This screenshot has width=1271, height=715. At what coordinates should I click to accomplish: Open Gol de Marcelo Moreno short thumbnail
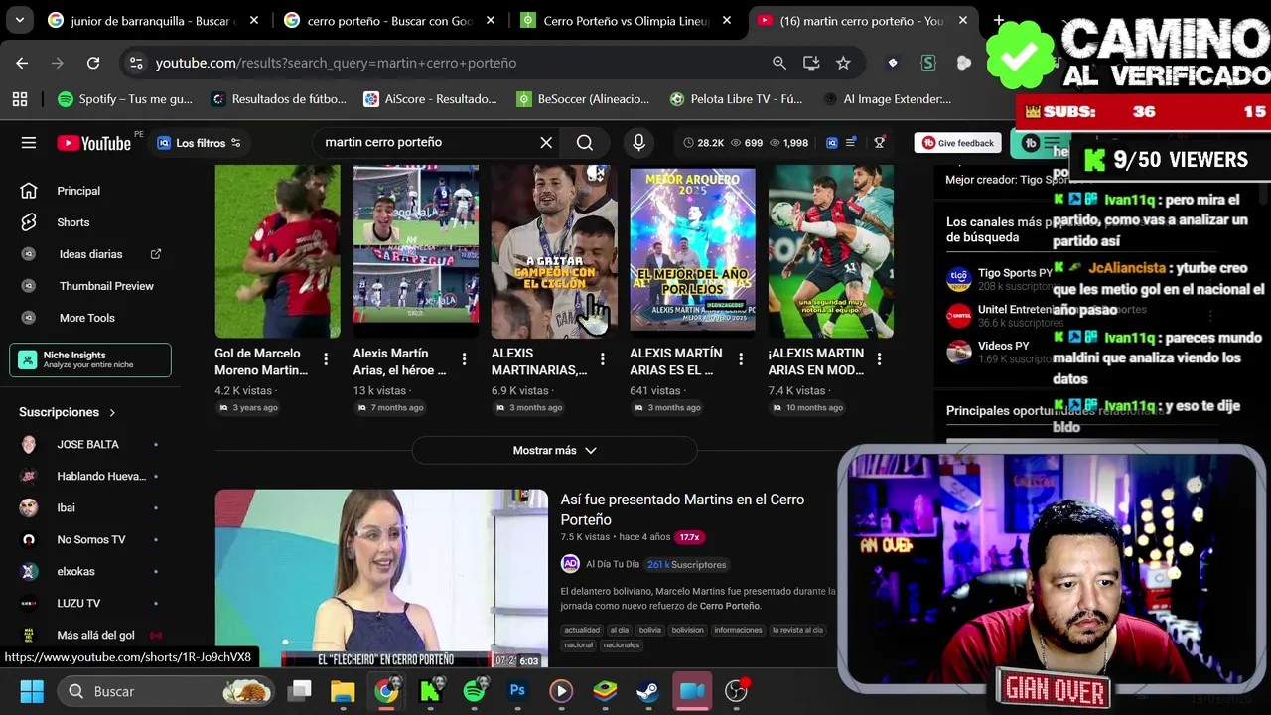[x=277, y=251]
